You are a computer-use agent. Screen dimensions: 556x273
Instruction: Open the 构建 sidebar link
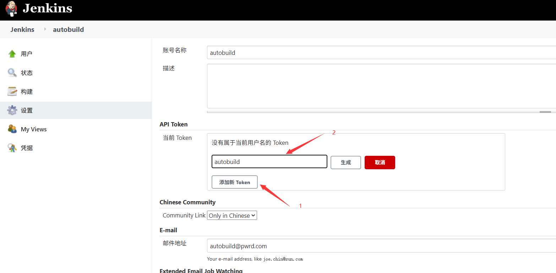coord(27,91)
